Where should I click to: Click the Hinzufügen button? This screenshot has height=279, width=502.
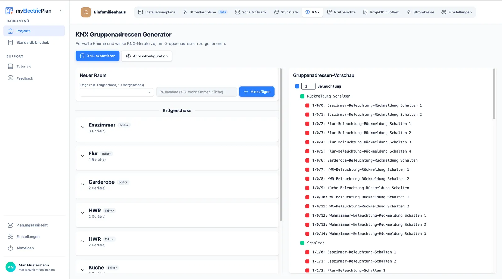(x=257, y=92)
